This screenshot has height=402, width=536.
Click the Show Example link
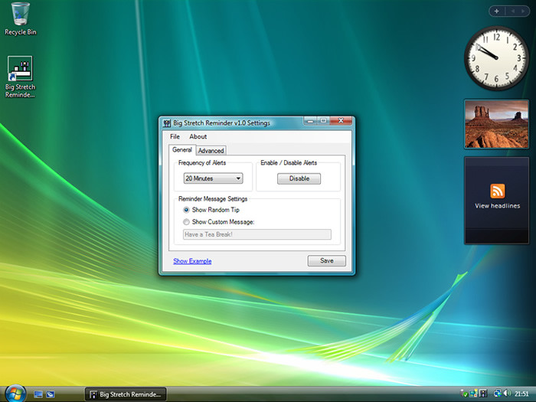click(192, 261)
